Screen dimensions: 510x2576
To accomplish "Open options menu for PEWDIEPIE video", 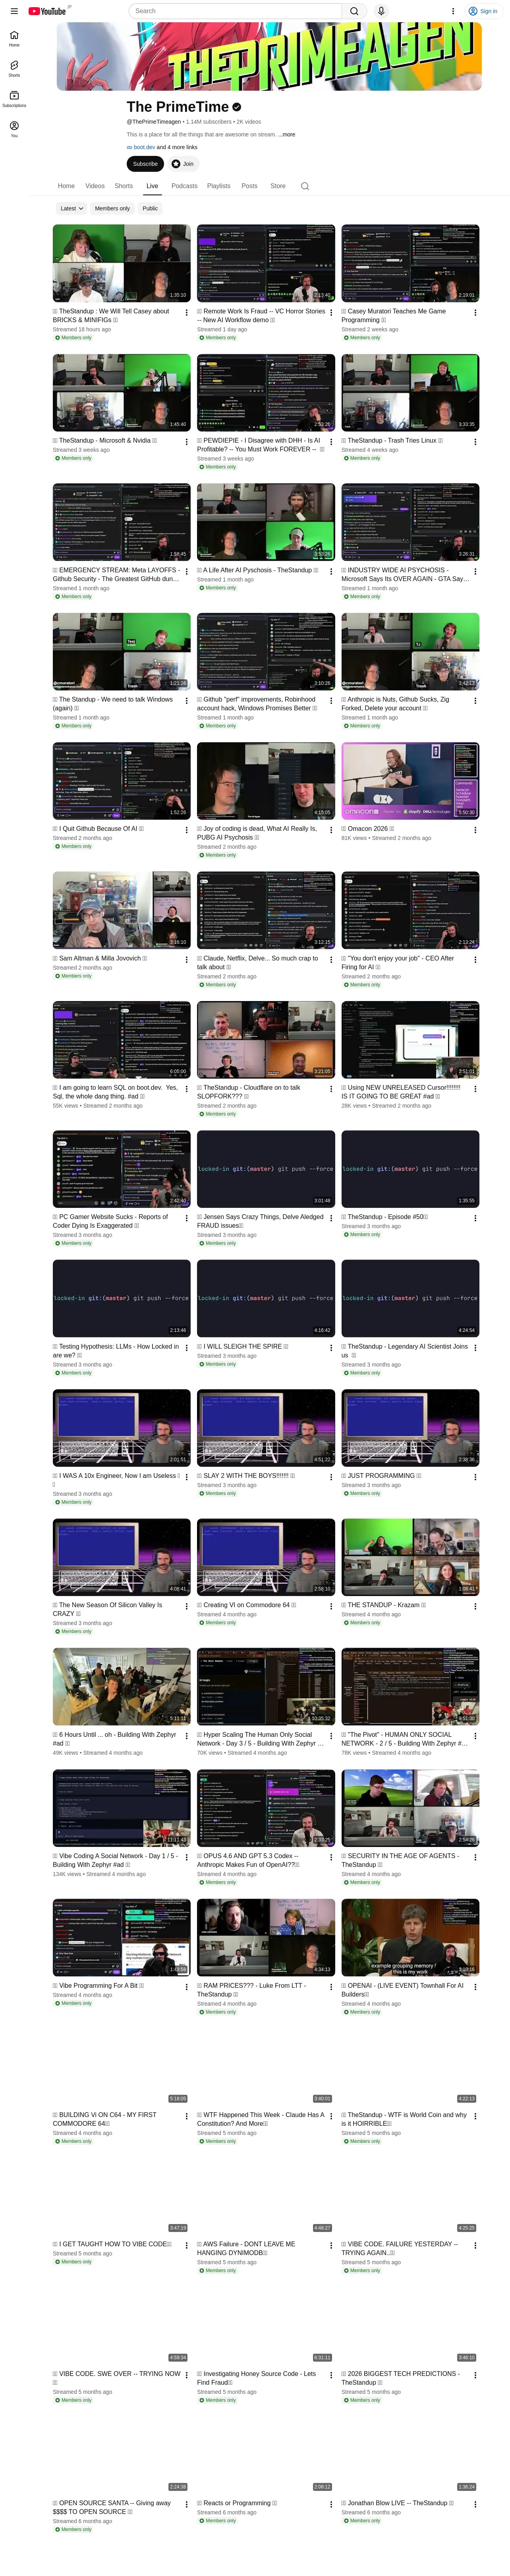I will click(x=330, y=442).
